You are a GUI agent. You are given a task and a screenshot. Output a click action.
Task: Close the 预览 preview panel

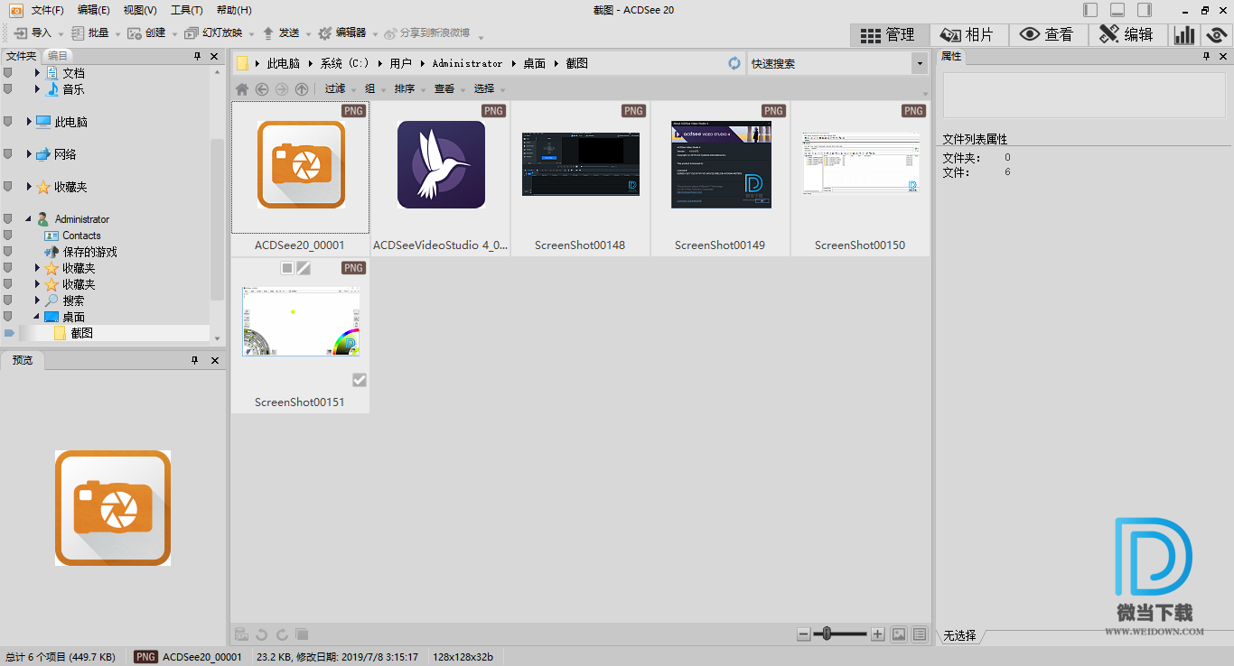[x=214, y=360]
